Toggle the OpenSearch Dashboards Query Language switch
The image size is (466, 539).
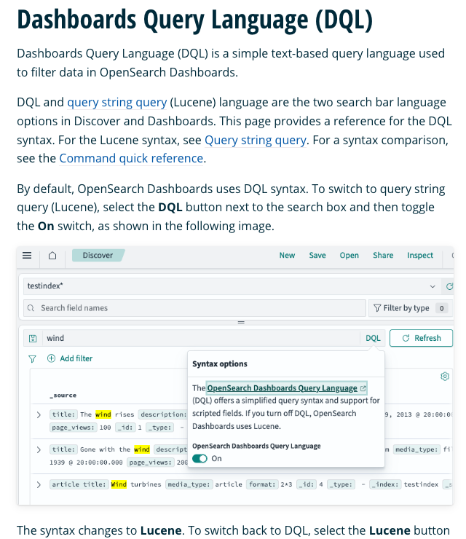[200, 459]
